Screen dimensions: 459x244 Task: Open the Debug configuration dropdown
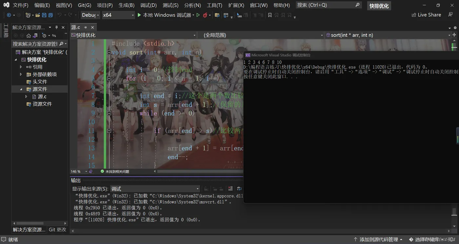point(90,15)
